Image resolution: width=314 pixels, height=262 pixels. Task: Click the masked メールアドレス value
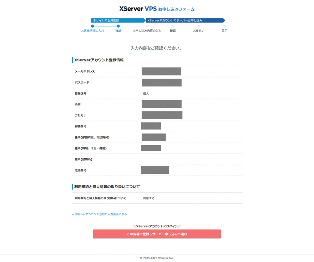tap(161, 71)
